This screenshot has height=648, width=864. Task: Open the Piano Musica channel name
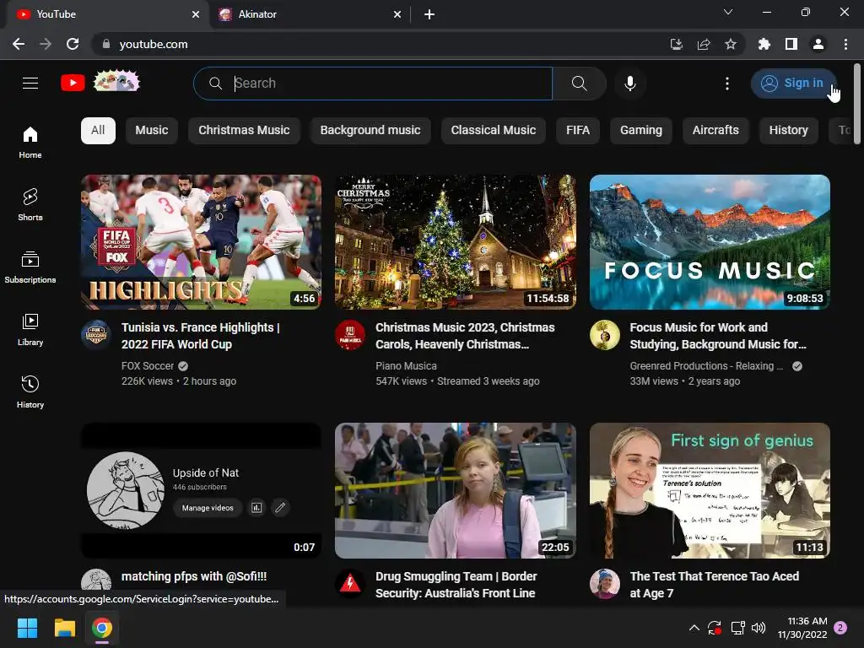(406, 366)
